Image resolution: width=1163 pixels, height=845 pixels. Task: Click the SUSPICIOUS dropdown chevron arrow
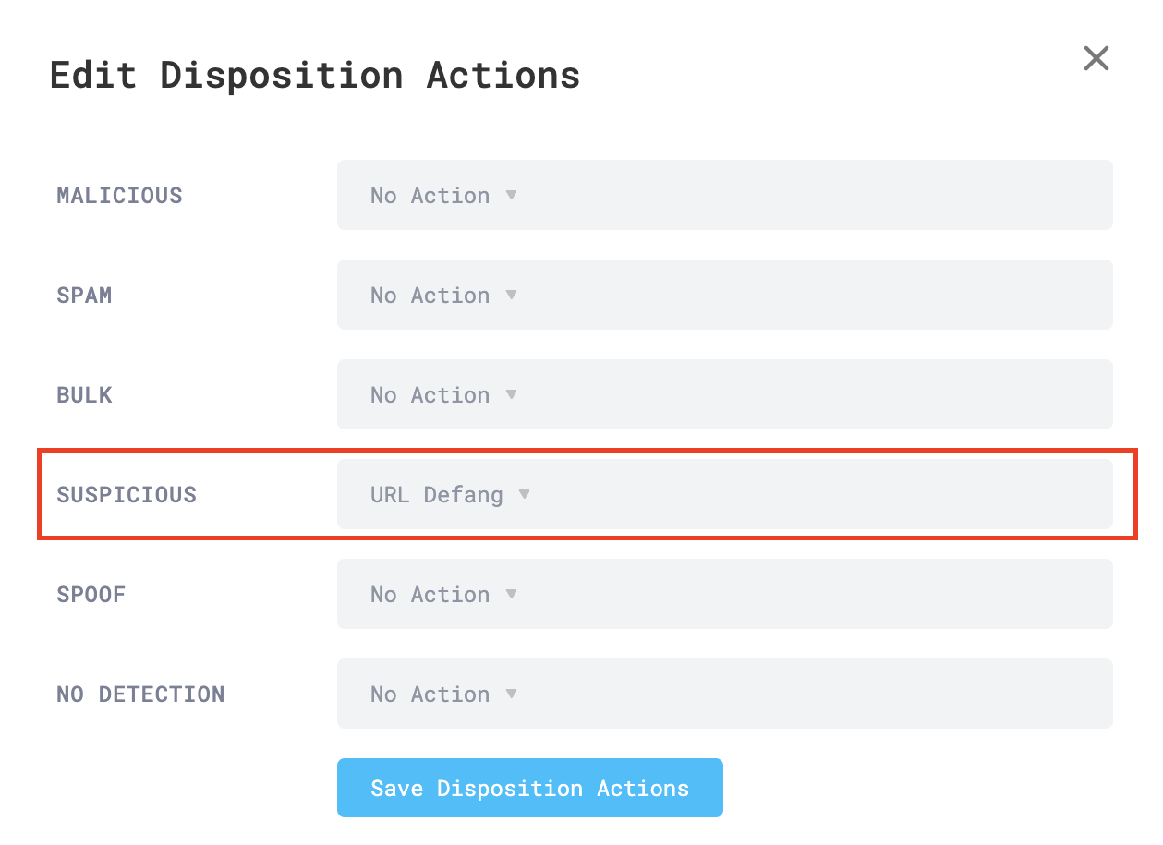(x=524, y=494)
